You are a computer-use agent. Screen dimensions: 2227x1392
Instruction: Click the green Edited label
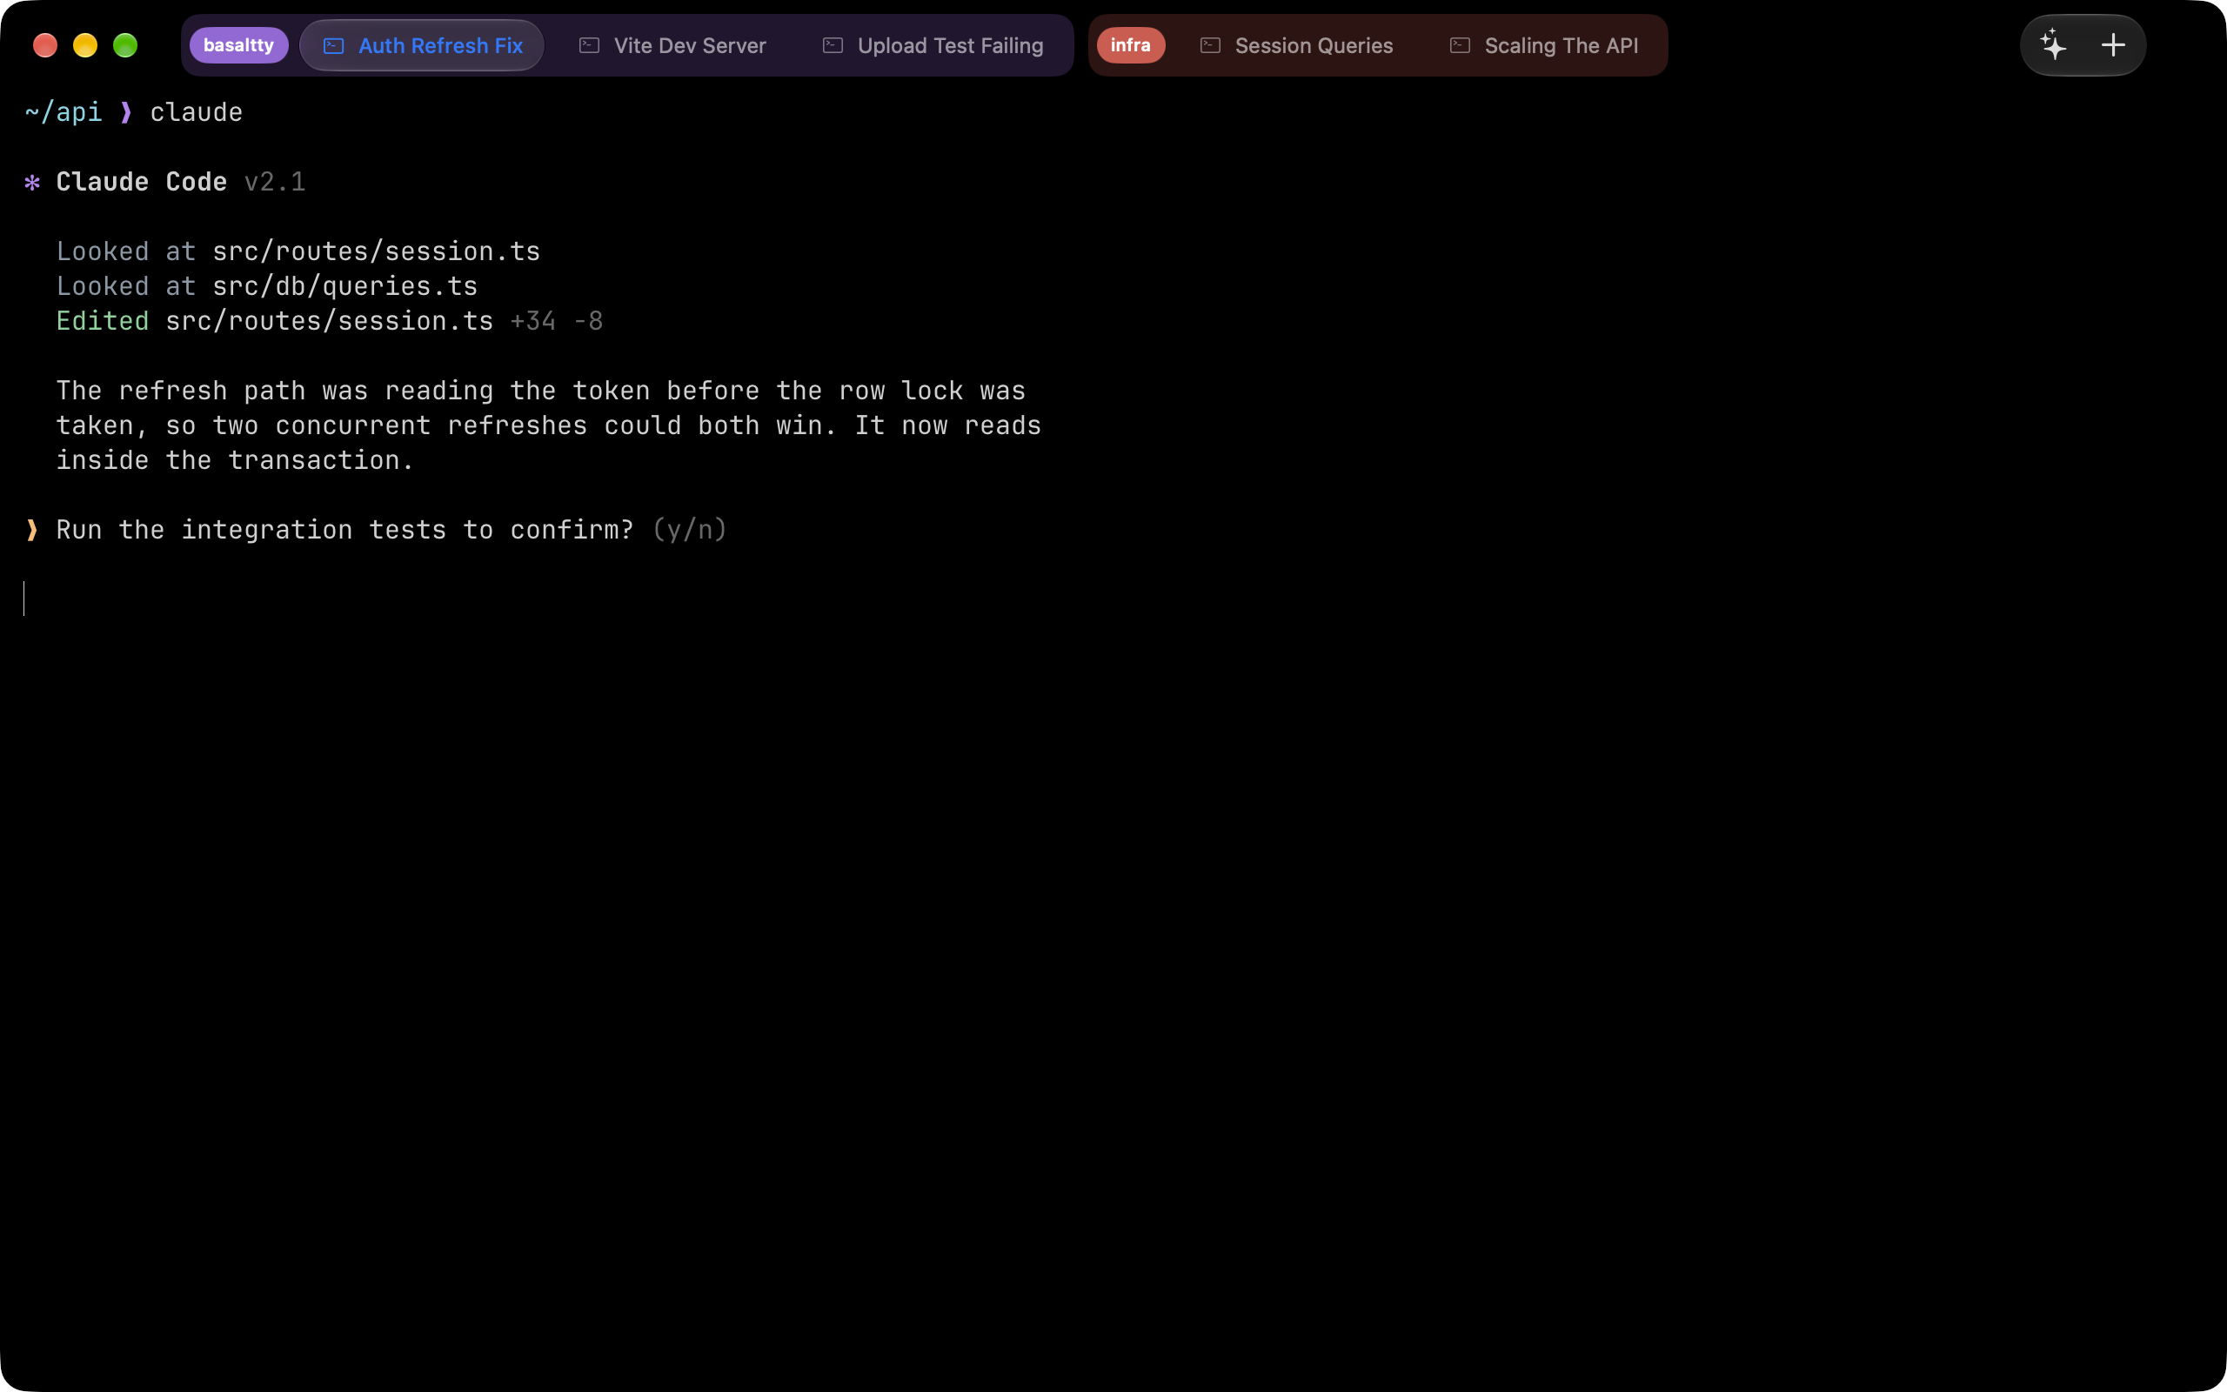pos(102,320)
